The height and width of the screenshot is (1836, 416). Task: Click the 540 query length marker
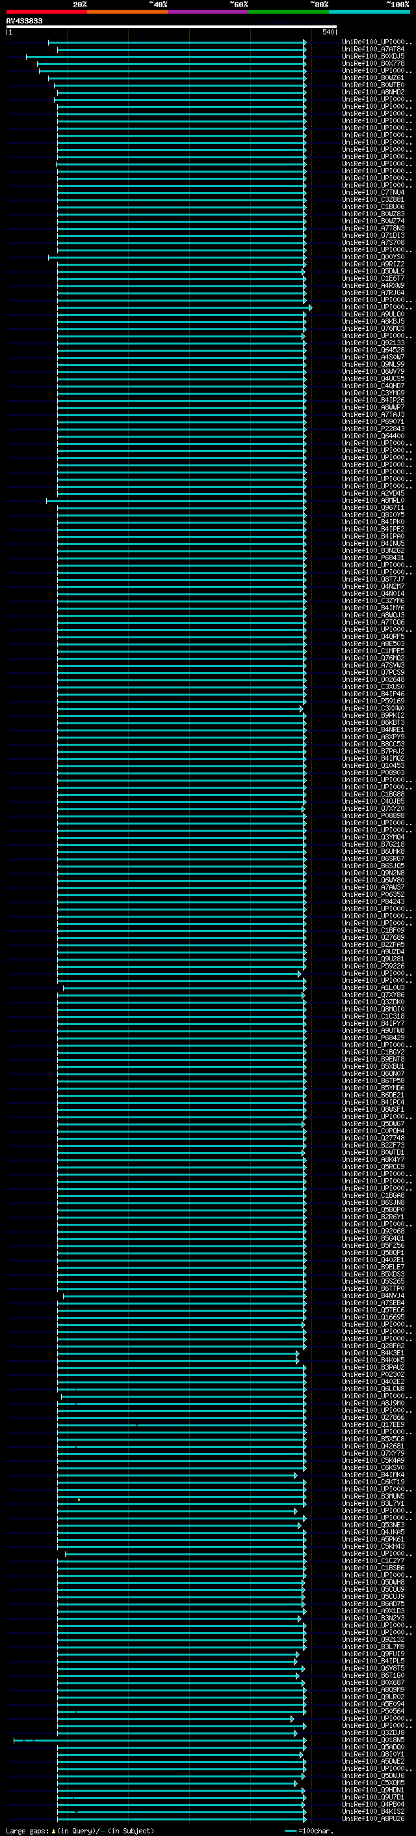330,32
